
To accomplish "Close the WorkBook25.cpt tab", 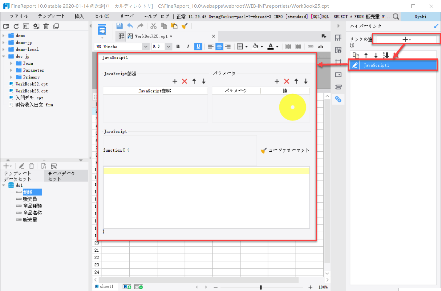I will click(x=213, y=36).
